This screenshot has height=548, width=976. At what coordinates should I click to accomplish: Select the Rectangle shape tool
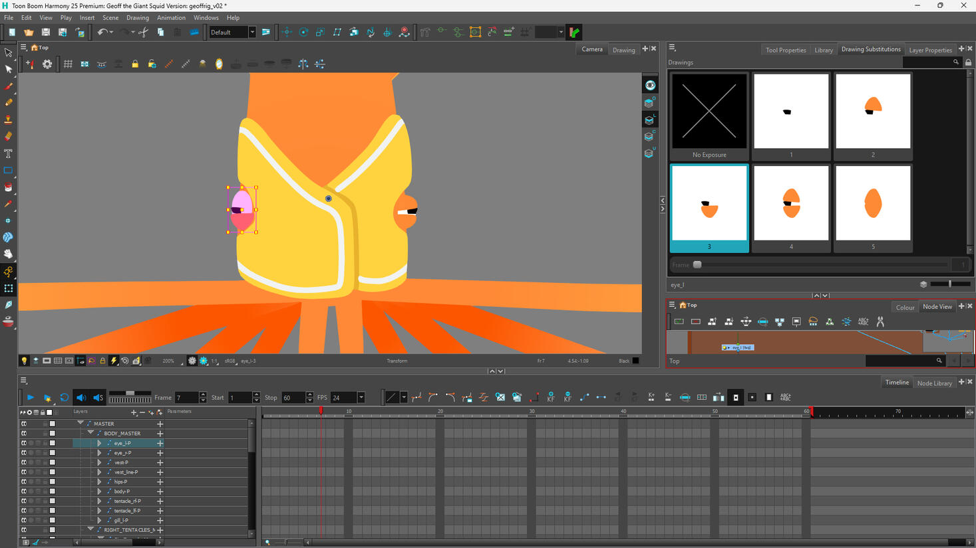[x=9, y=171]
